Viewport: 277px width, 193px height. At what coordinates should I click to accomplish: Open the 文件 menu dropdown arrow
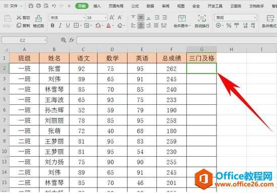(21, 6)
